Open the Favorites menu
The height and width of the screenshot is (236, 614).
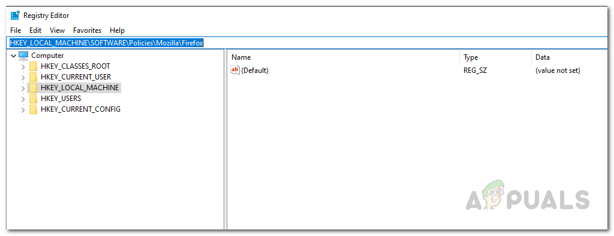click(x=88, y=30)
